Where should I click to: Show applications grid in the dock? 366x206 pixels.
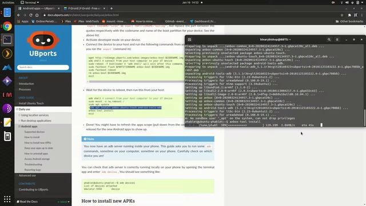(x=7, y=199)
